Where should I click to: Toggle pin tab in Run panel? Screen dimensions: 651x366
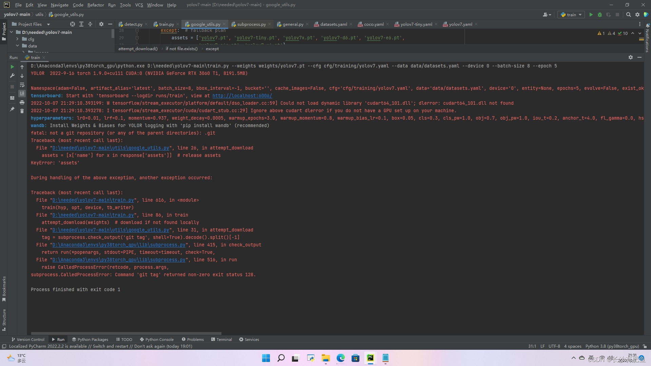[x=12, y=109]
